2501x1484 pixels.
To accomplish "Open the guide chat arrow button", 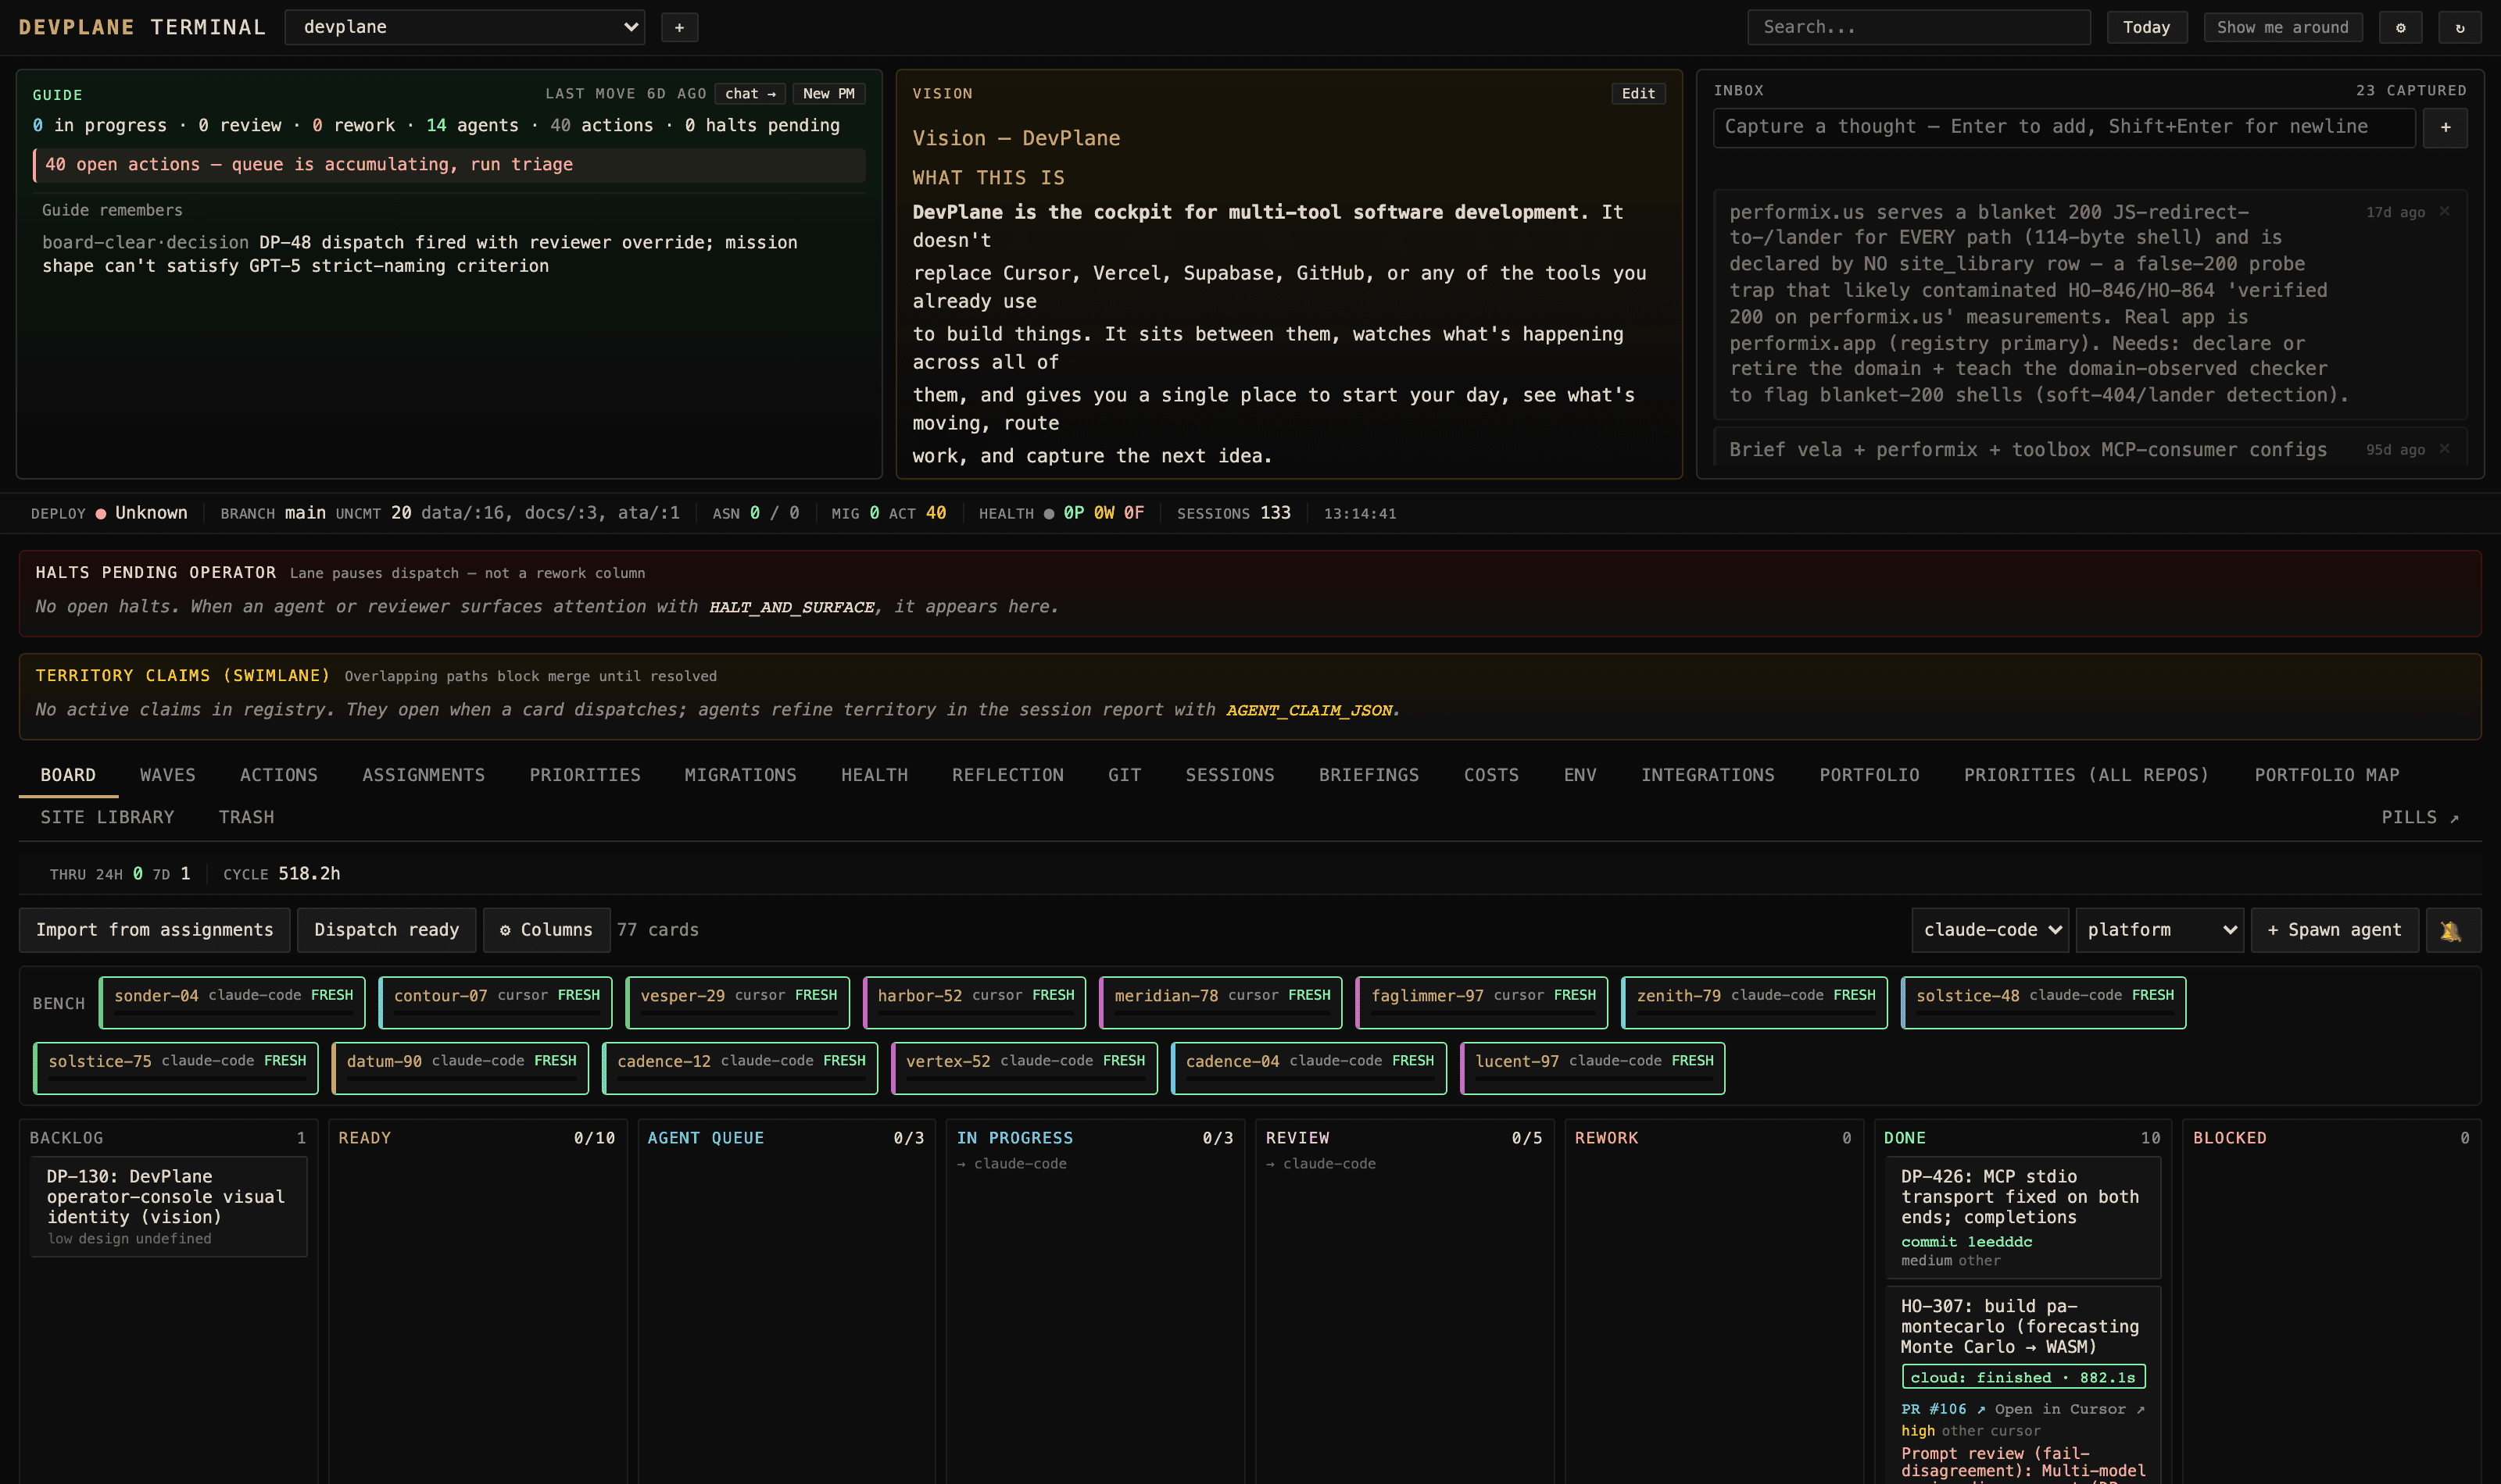I will pyautogui.click(x=750, y=93).
